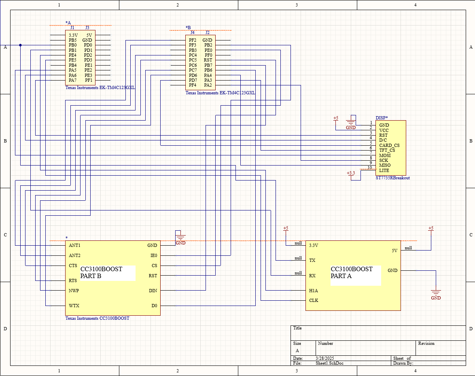Click pin PD0 on header A
This screenshot has width=475, height=376.
88,45
